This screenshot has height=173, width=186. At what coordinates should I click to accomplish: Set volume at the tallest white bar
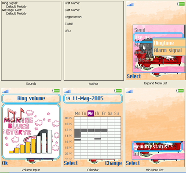(x=50, y=141)
